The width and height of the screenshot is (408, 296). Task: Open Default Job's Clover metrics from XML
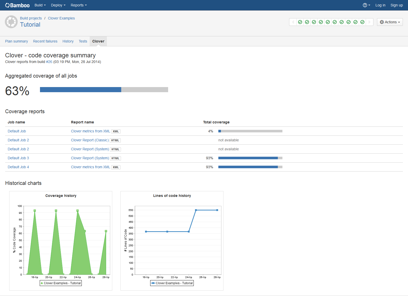point(90,131)
